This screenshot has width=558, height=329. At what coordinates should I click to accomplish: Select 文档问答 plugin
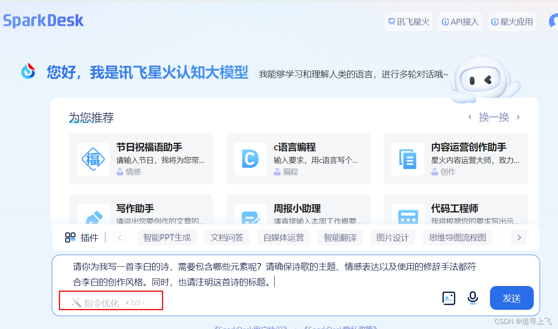coord(227,238)
